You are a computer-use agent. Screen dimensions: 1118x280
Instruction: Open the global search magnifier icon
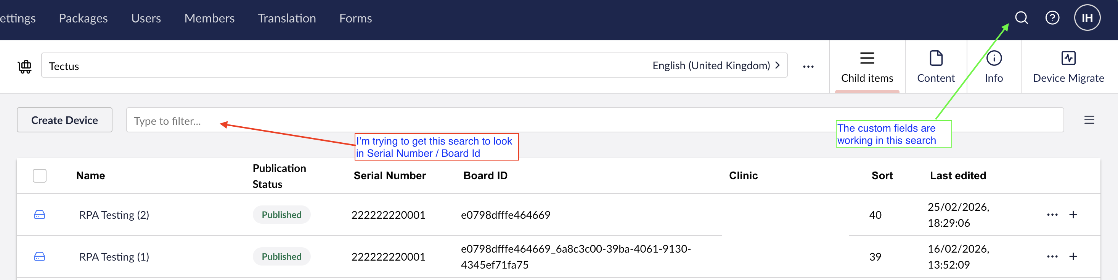[x=1021, y=18]
